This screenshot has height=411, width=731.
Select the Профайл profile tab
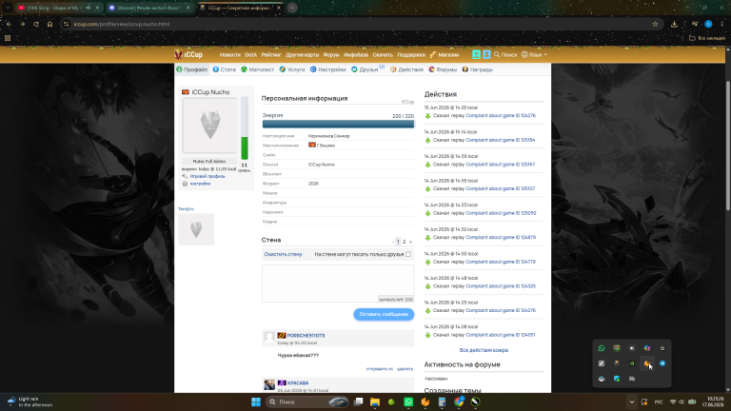click(192, 69)
